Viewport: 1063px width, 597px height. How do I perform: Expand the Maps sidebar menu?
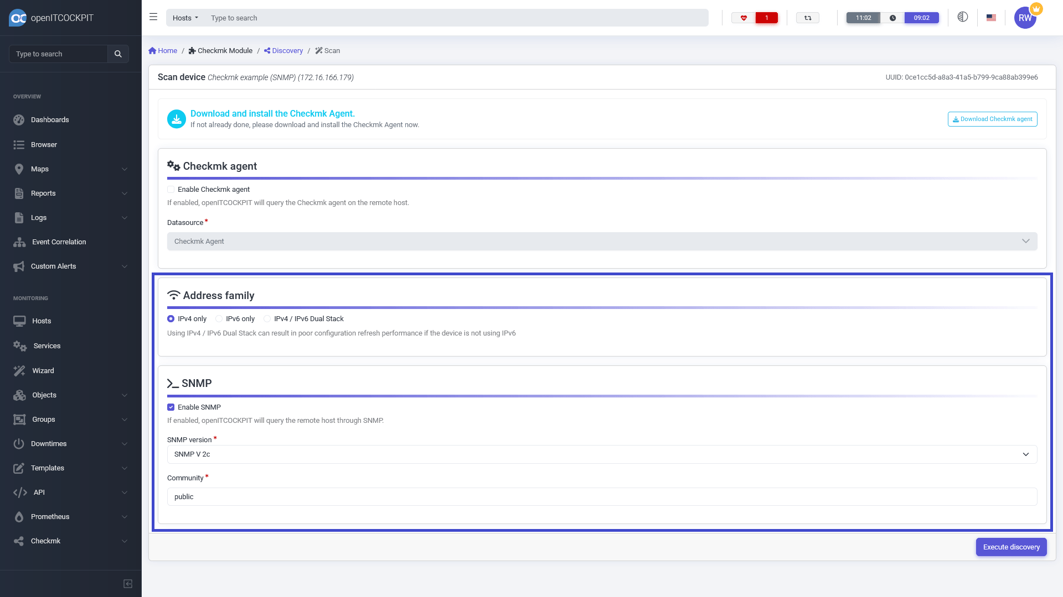(125, 169)
